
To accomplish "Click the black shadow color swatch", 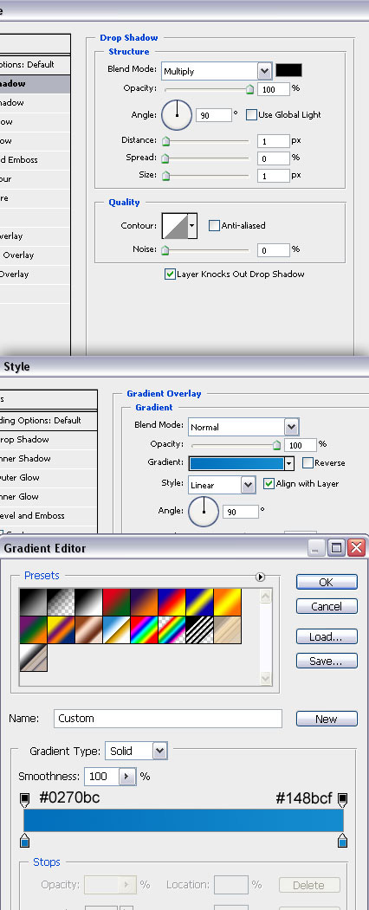I will (289, 70).
